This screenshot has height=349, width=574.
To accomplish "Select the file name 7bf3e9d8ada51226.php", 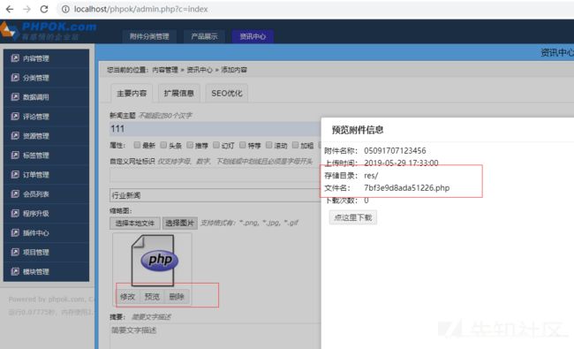I will coord(407,188).
